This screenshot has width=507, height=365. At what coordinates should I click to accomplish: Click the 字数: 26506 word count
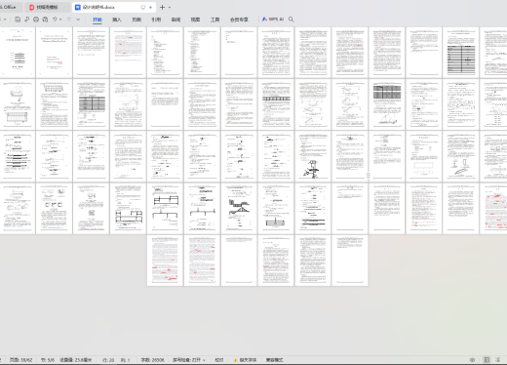152,360
